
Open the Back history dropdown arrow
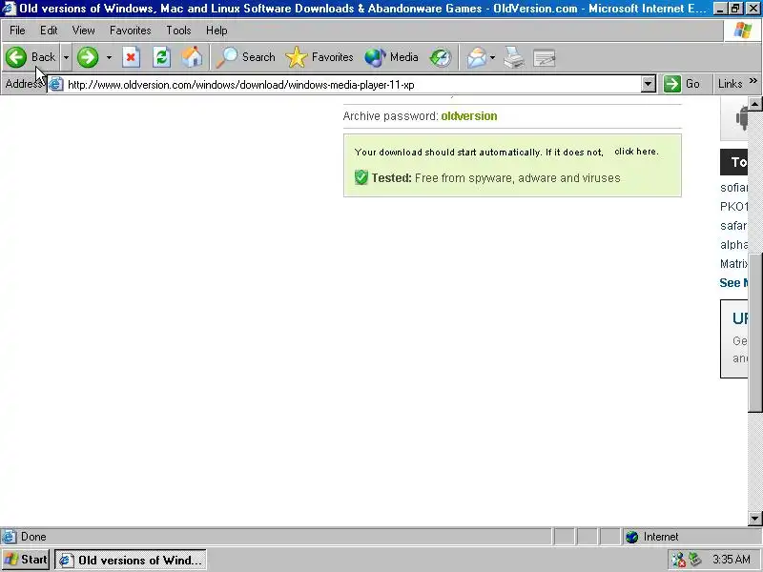[66, 57]
